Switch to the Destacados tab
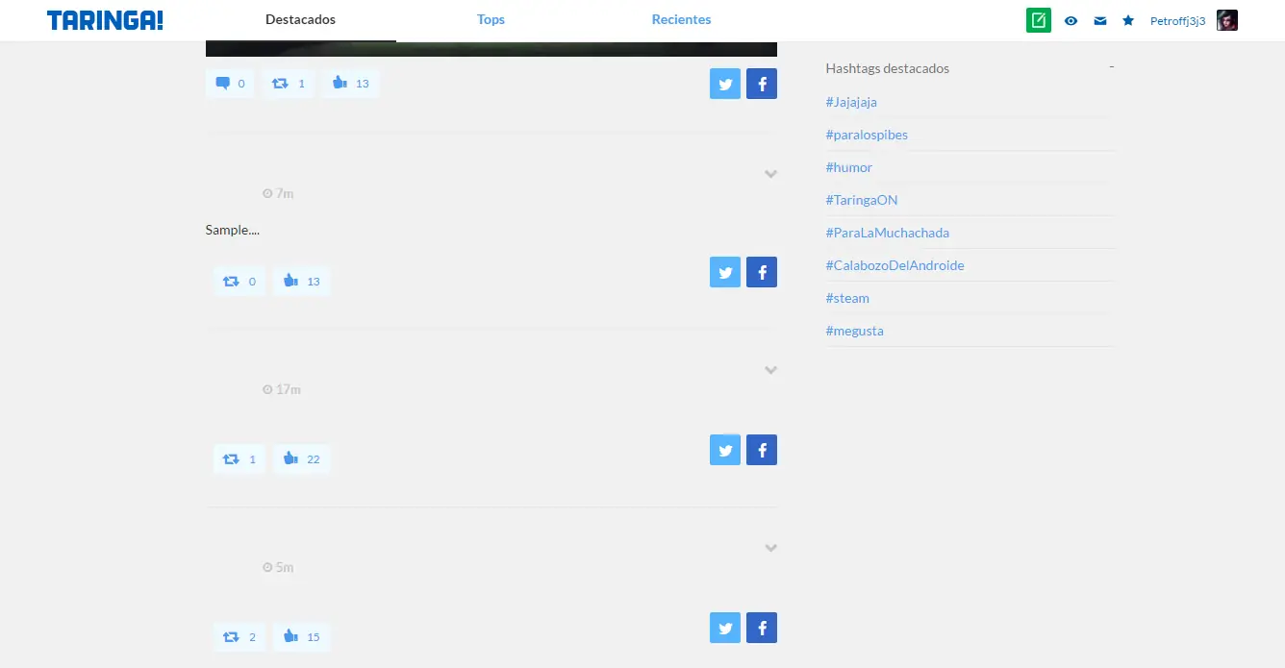The height and width of the screenshot is (668, 1285). (x=301, y=20)
